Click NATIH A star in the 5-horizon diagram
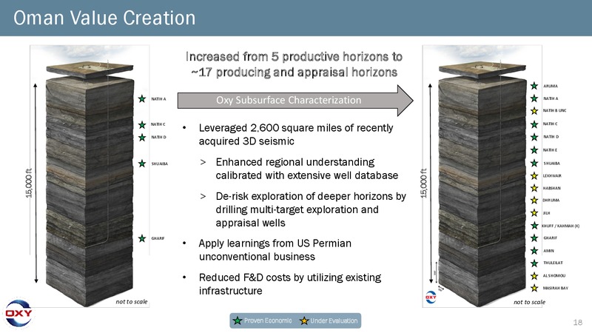 pos(142,99)
